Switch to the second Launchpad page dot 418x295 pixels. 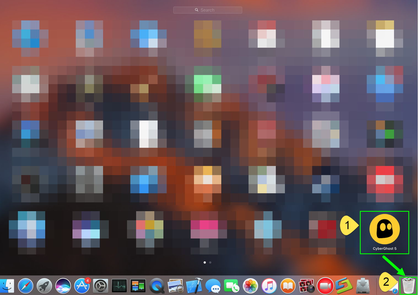click(x=210, y=262)
